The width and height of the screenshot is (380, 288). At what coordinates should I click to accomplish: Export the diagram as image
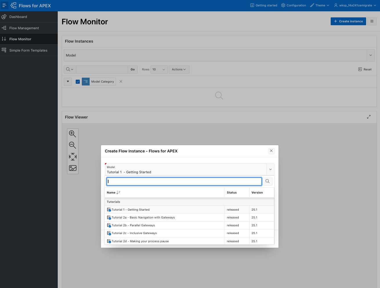tap(73, 168)
